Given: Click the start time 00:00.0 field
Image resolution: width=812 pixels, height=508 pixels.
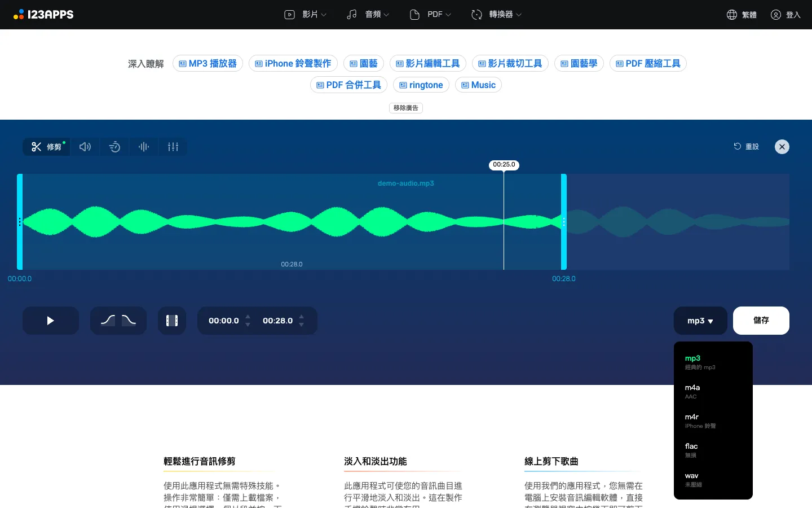Looking at the screenshot, I should pyautogui.click(x=224, y=321).
